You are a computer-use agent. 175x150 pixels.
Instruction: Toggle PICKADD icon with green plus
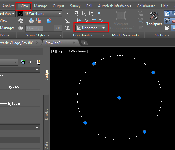click(x=23, y=62)
